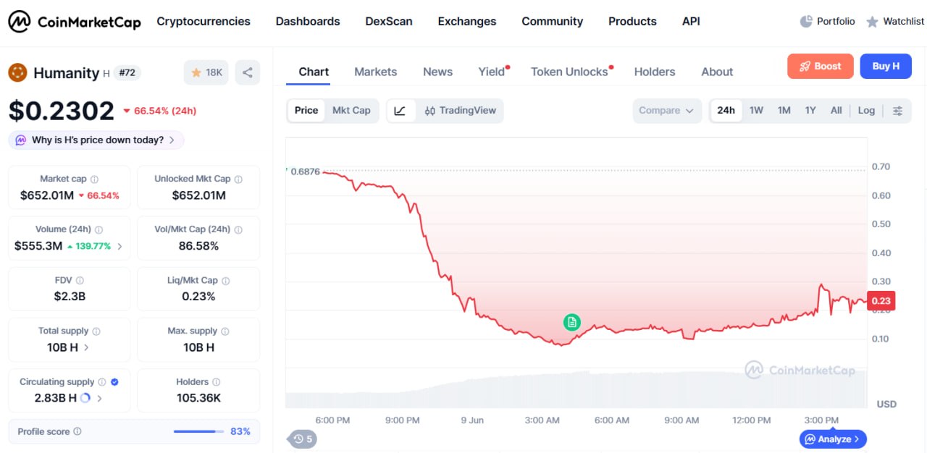Switch to the About tab

717,72
